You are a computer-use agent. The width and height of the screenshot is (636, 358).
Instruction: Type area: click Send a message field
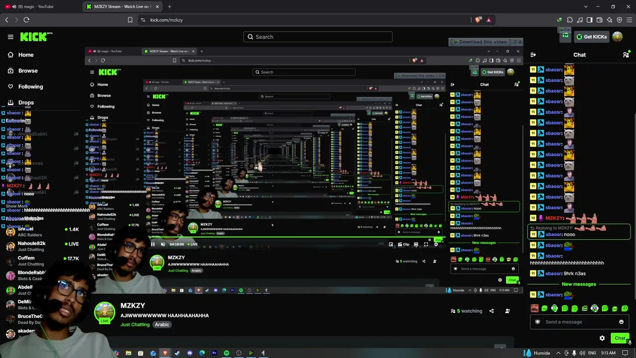click(x=579, y=322)
